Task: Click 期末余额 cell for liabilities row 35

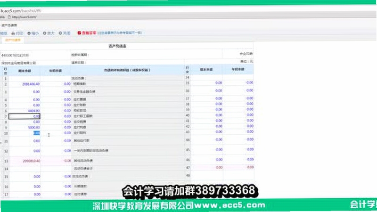Action: point(207,83)
